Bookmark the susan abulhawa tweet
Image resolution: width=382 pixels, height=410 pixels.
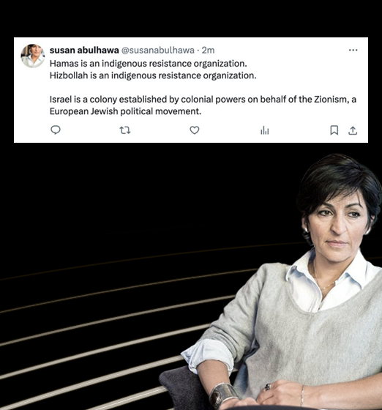click(x=334, y=130)
